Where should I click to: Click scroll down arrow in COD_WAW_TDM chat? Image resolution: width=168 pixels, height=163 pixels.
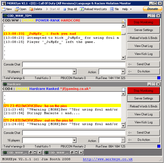[123, 58]
